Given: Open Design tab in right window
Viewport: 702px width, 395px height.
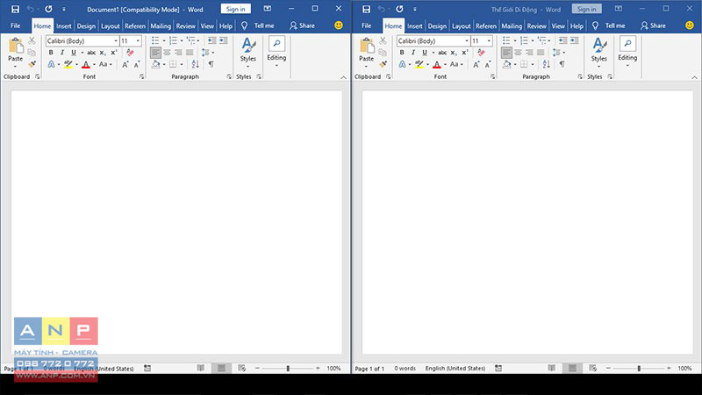Looking at the screenshot, I should (x=437, y=26).
